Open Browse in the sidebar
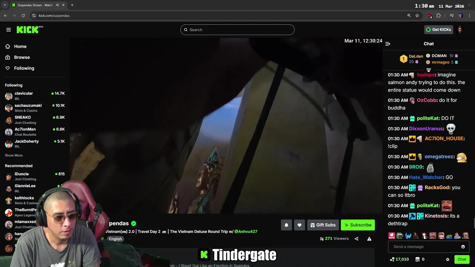This screenshot has width=475, height=267. point(22,57)
